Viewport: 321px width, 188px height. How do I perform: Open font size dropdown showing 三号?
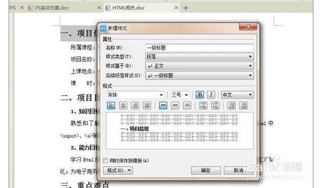(x=180, y=95)
